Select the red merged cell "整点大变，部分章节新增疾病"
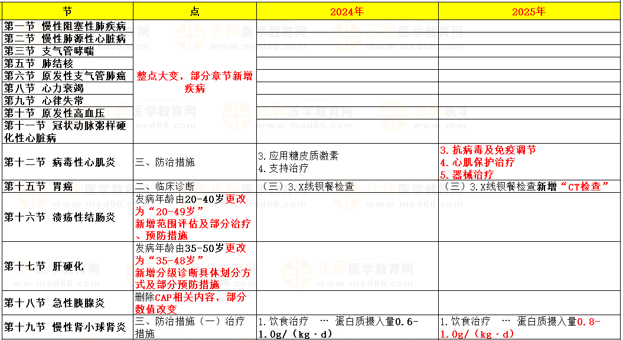The width and height of the screenshot is (623, 340). [195, 82]
